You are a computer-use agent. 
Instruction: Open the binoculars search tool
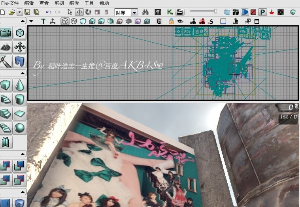[x=145, y=12]
